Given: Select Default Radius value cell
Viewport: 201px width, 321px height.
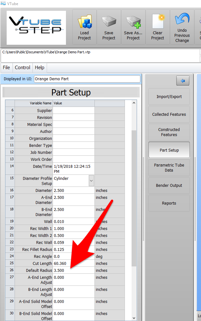Looking at the screenshot, I should pos(73,271).
